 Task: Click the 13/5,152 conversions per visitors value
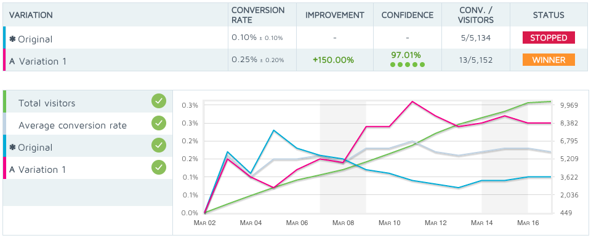coord(475,60)
